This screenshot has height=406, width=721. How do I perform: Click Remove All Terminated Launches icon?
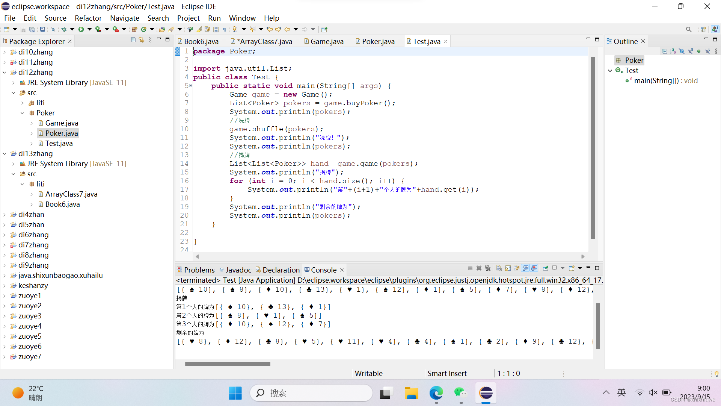click(487, 268)
